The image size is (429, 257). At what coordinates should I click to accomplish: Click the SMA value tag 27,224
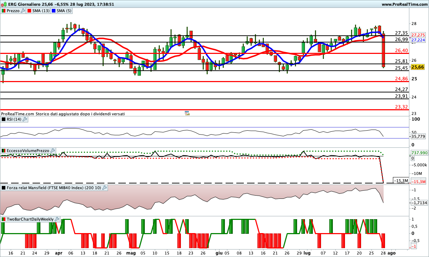pyautogui.click(x=418, y=40)
